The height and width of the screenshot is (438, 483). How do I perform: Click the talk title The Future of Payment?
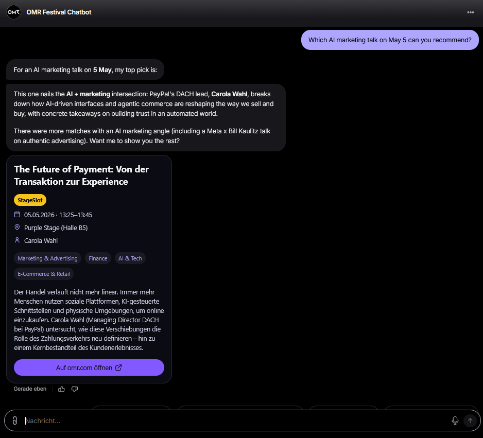(81, 176)
